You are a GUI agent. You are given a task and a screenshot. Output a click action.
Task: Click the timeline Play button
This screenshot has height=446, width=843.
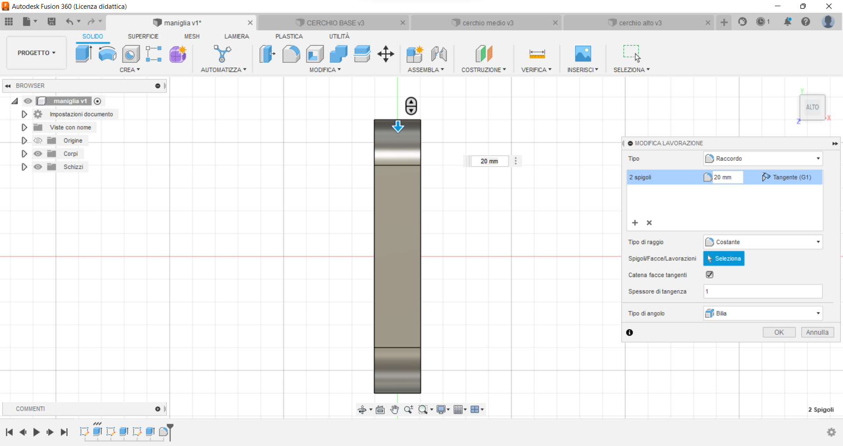(x=36, y=432)
